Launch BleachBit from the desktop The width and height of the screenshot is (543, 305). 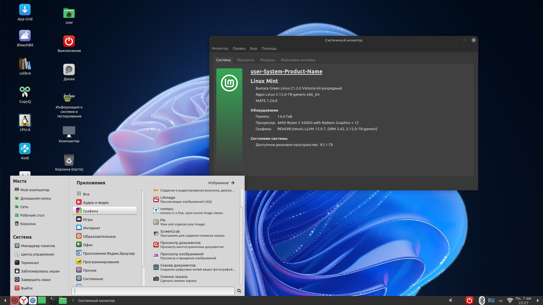(x=25, y=38)
